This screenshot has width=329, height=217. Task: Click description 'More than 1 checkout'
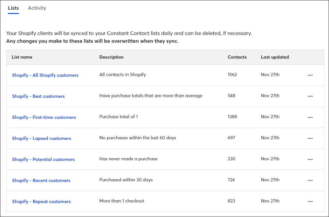pos(122,201)
